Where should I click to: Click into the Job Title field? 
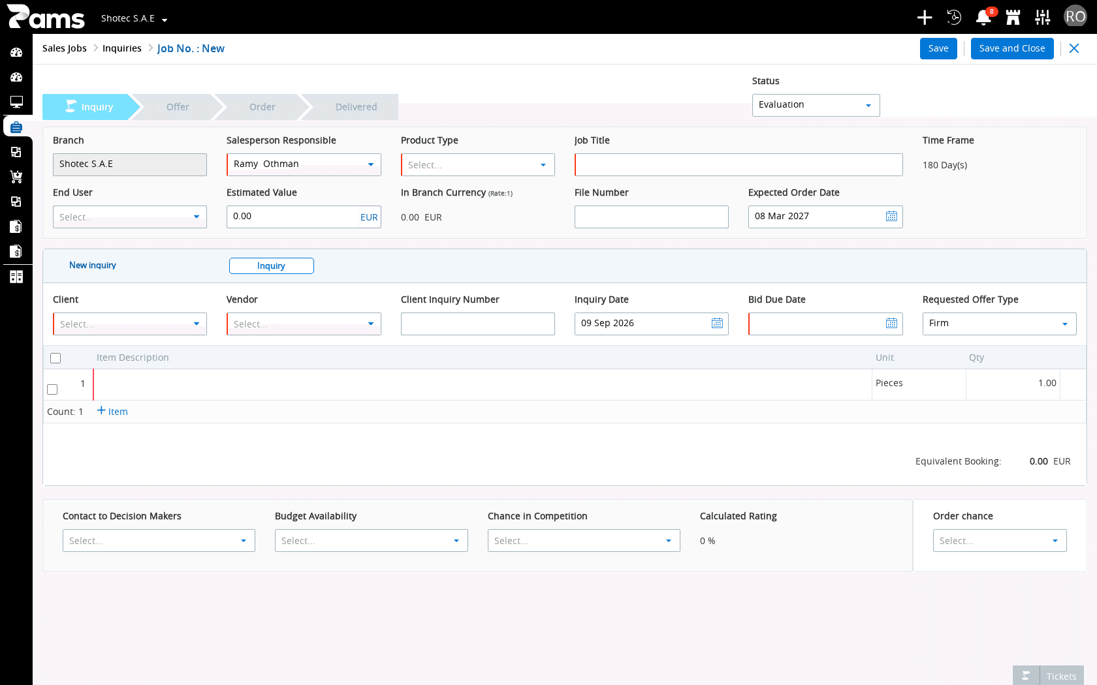[x=739, y=164]
